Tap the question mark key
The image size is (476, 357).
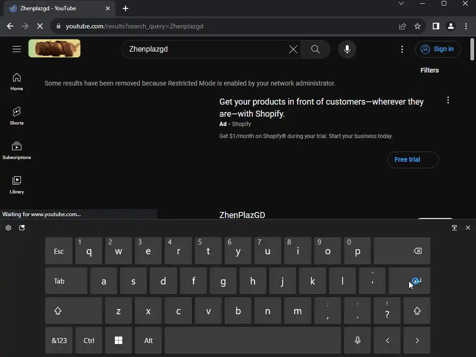pos(387,311)
